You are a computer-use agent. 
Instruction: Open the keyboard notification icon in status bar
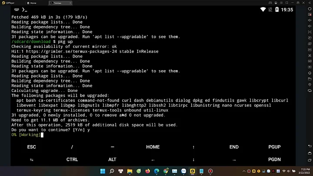(17, 10)
